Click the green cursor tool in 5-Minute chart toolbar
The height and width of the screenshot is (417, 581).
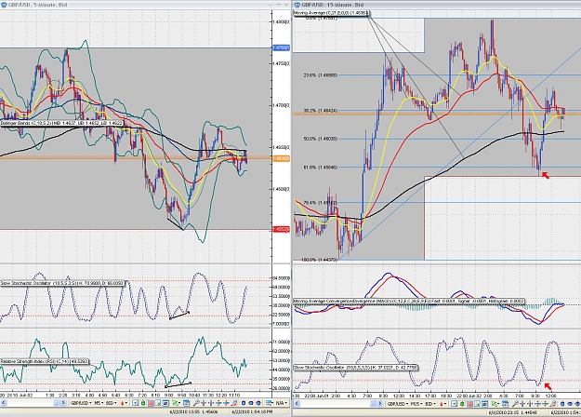tap(175, 403)
